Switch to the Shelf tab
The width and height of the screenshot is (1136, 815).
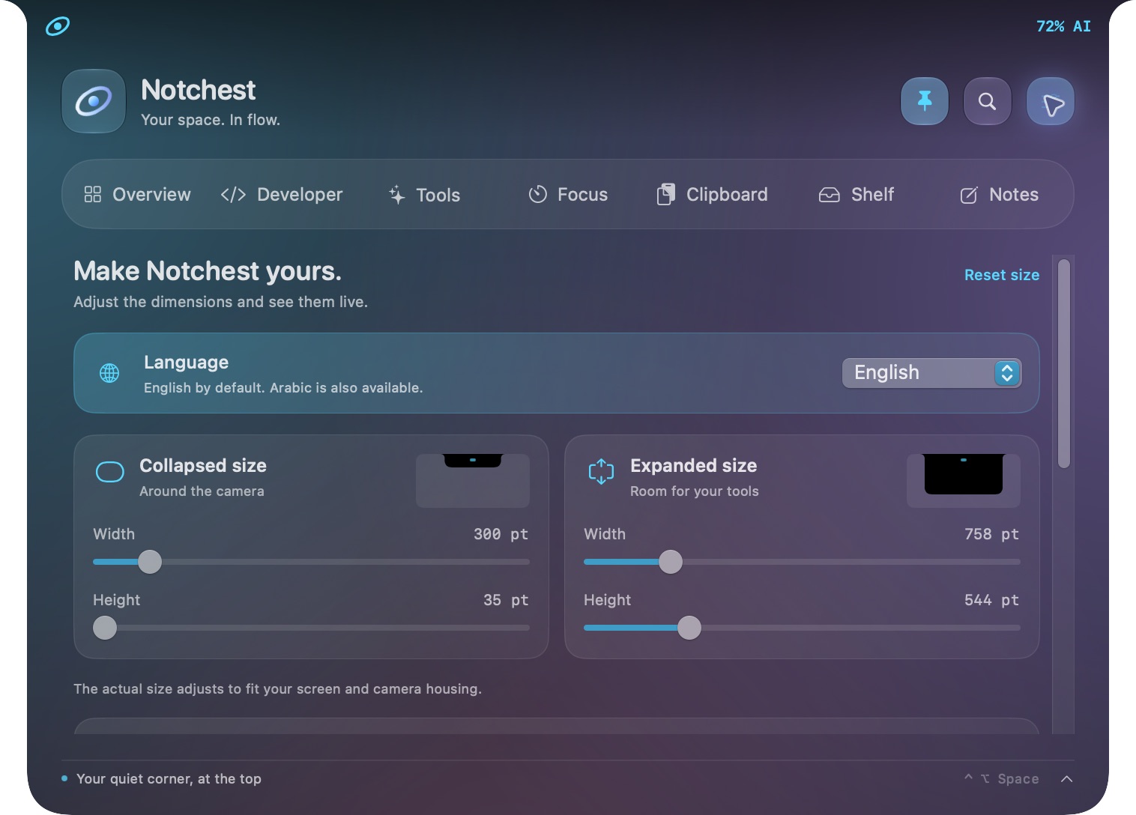[x=856, y=195]
